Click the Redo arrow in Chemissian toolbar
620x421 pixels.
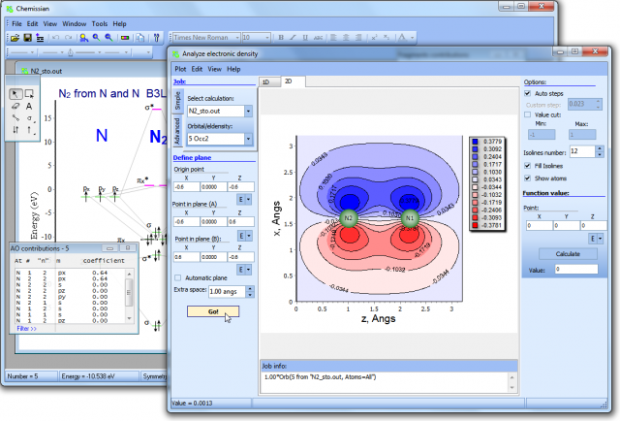pos(69,38)
